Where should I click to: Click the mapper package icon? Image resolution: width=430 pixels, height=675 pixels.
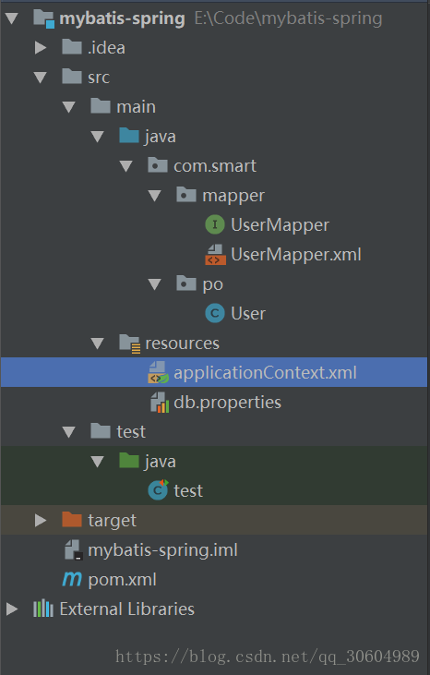pos(186,195)
